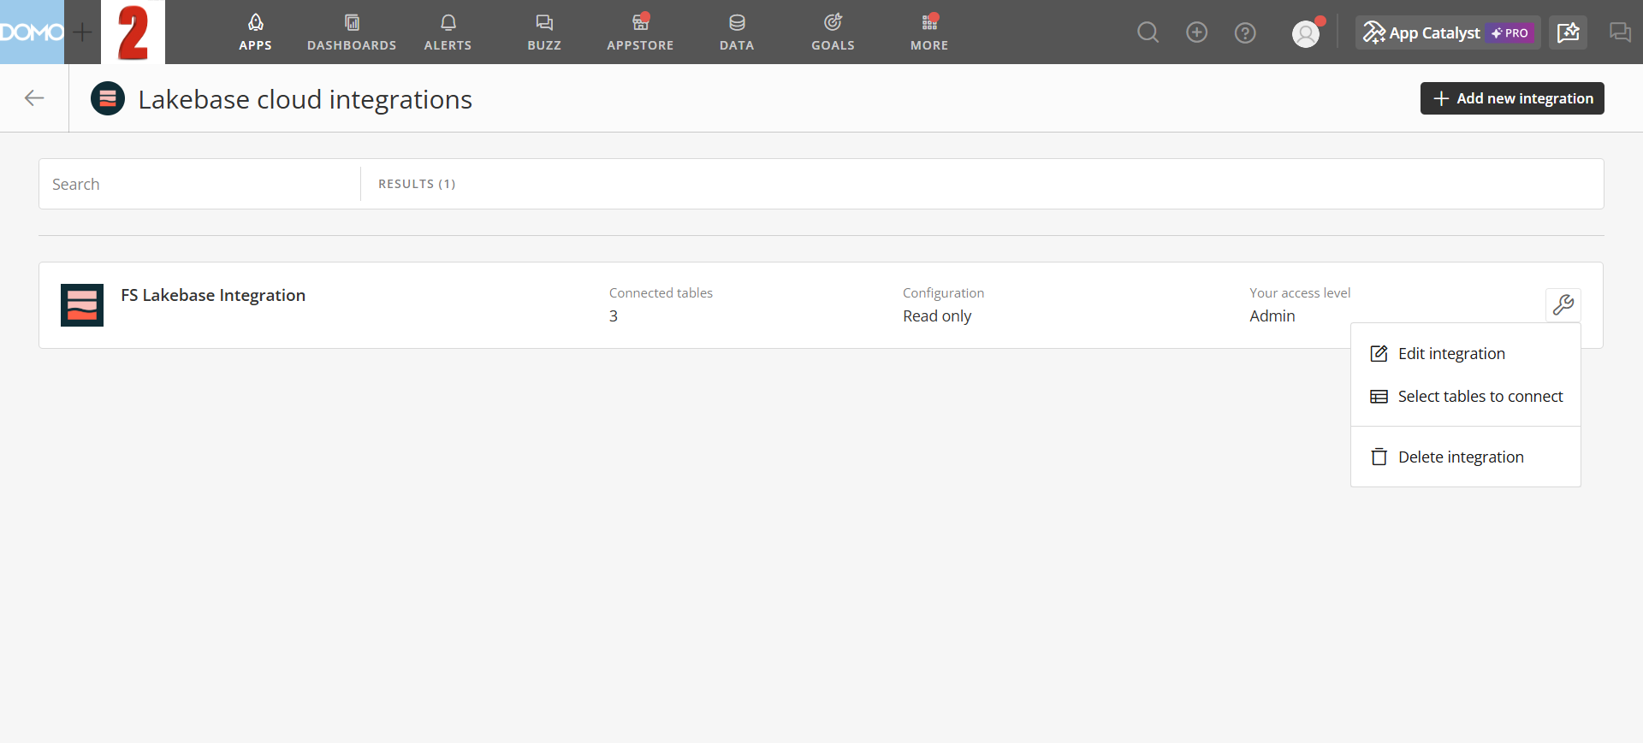Open the Goals navigation item

(833, 32)
